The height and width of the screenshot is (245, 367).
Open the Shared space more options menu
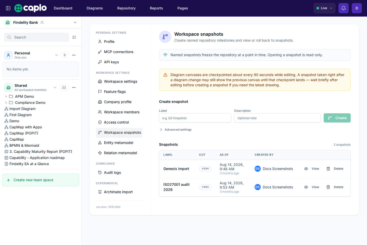74,88
